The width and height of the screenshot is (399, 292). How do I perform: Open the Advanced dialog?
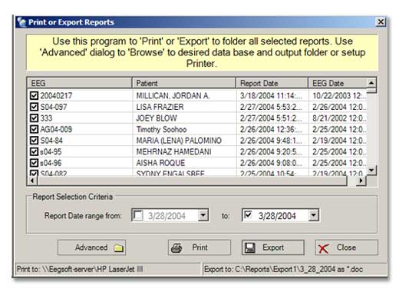91,247
